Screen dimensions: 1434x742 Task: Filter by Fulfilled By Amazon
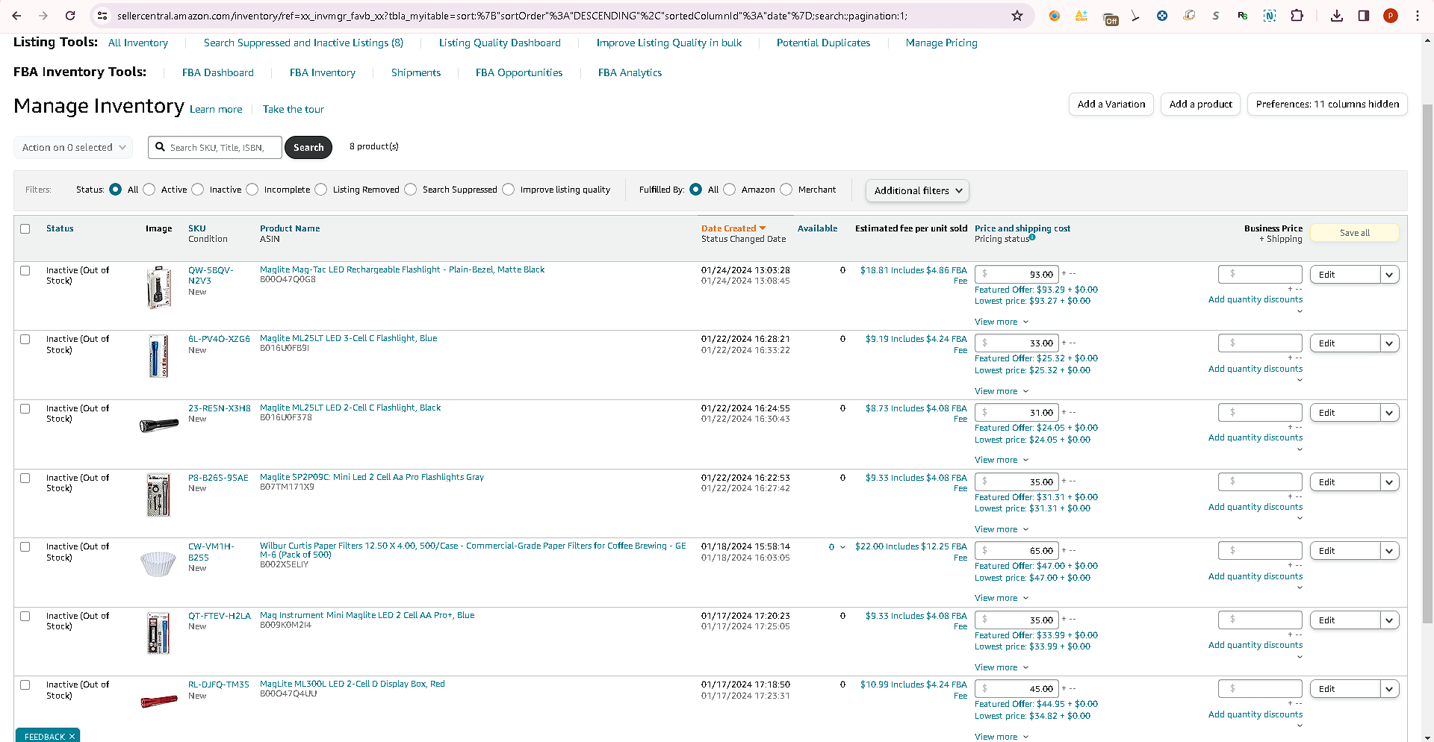tap(730, 190)
